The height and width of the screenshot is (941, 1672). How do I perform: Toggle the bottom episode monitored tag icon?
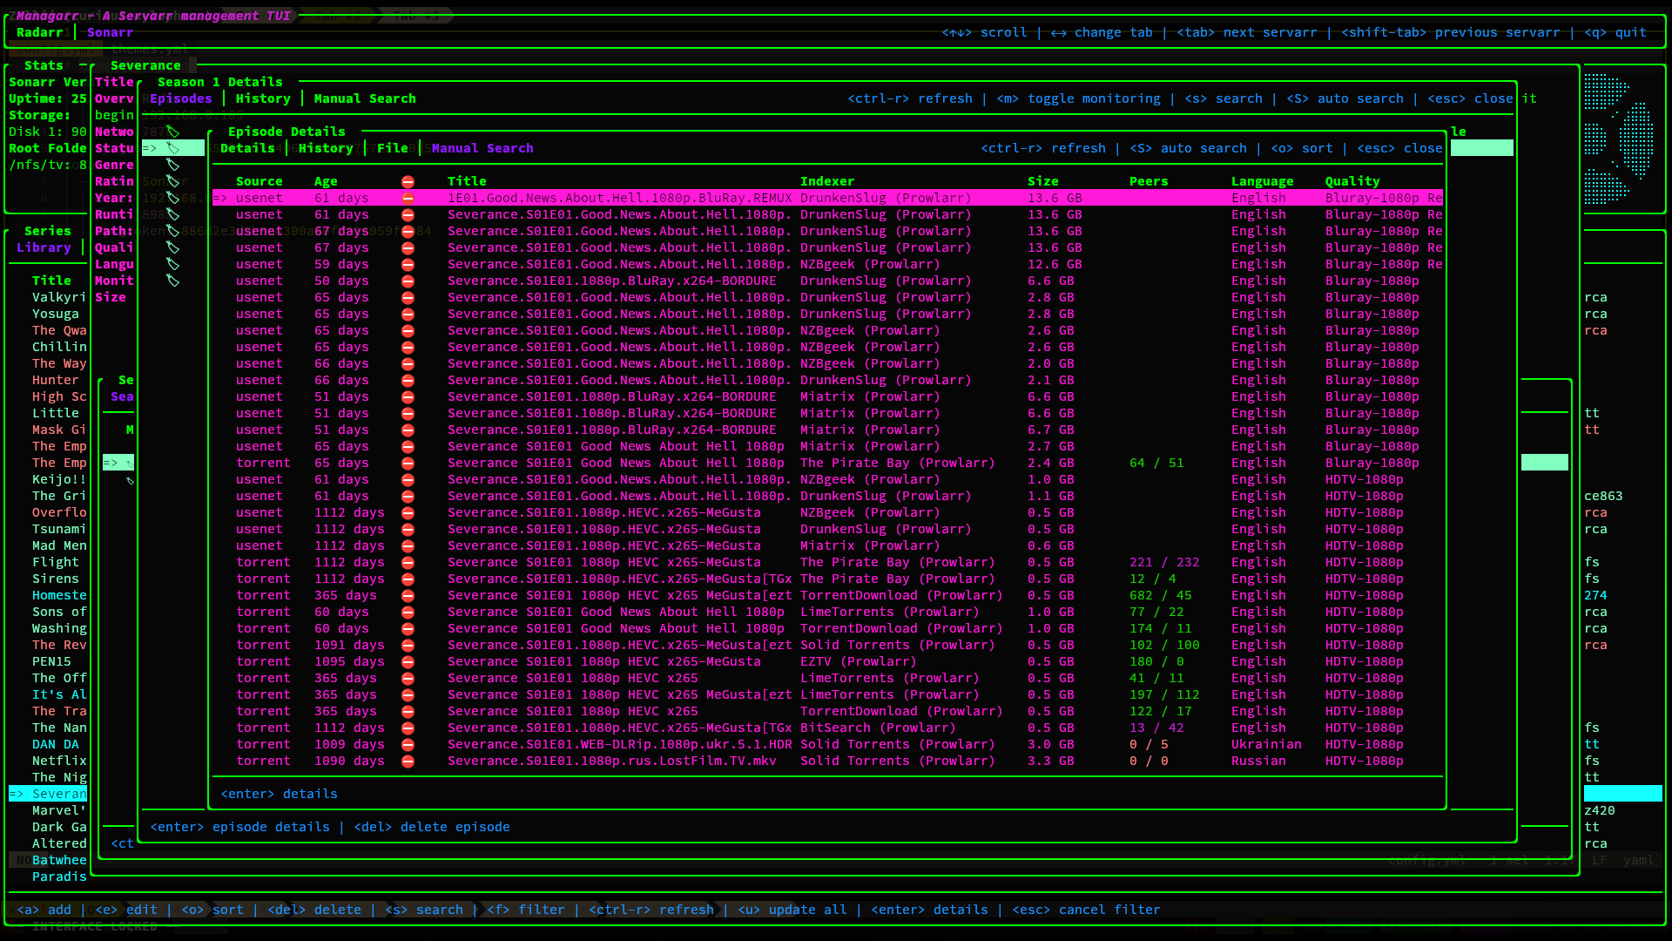[x=173, y=281]
